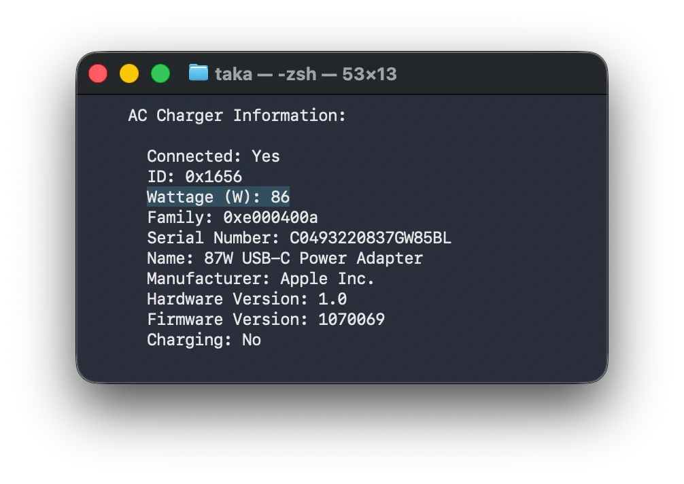Viewport: 684px width, 484px height.
Task: Maximize the window using the green button
Action: tap(160, 73)
